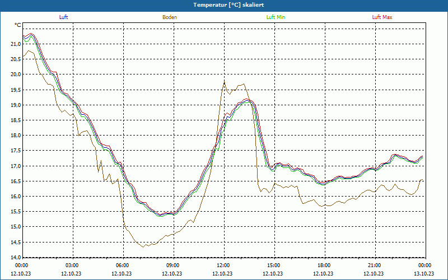The width and height of the screenshot is (448, 280).
Task: Click the Luft Max legend label
Action: coord(382,17)
